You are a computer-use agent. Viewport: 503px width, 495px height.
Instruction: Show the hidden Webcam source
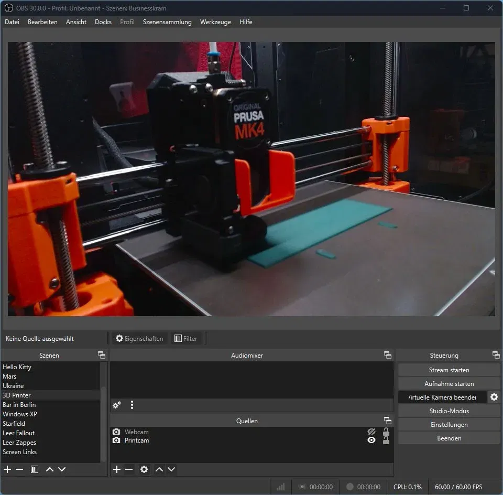[371, 432]
